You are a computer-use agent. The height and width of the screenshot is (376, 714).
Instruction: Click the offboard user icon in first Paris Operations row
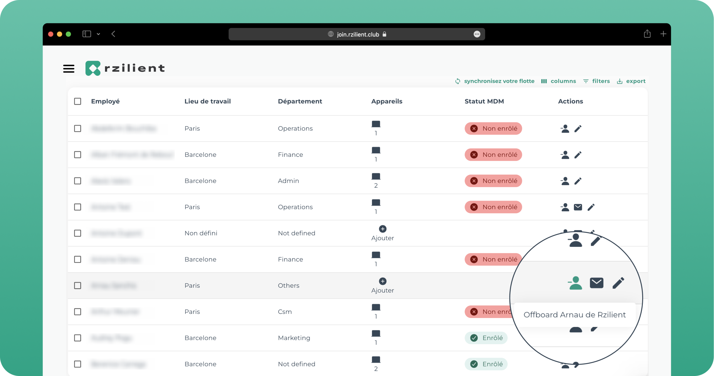(x=565, y=129)
